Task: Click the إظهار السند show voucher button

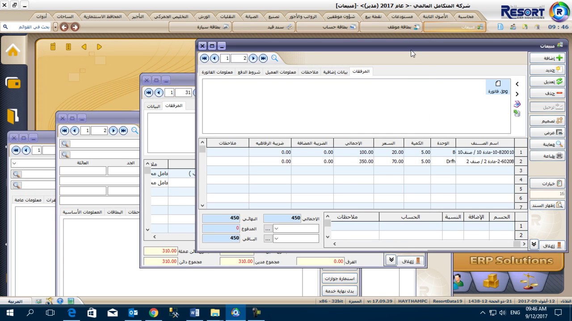Action: coord(547,206)
